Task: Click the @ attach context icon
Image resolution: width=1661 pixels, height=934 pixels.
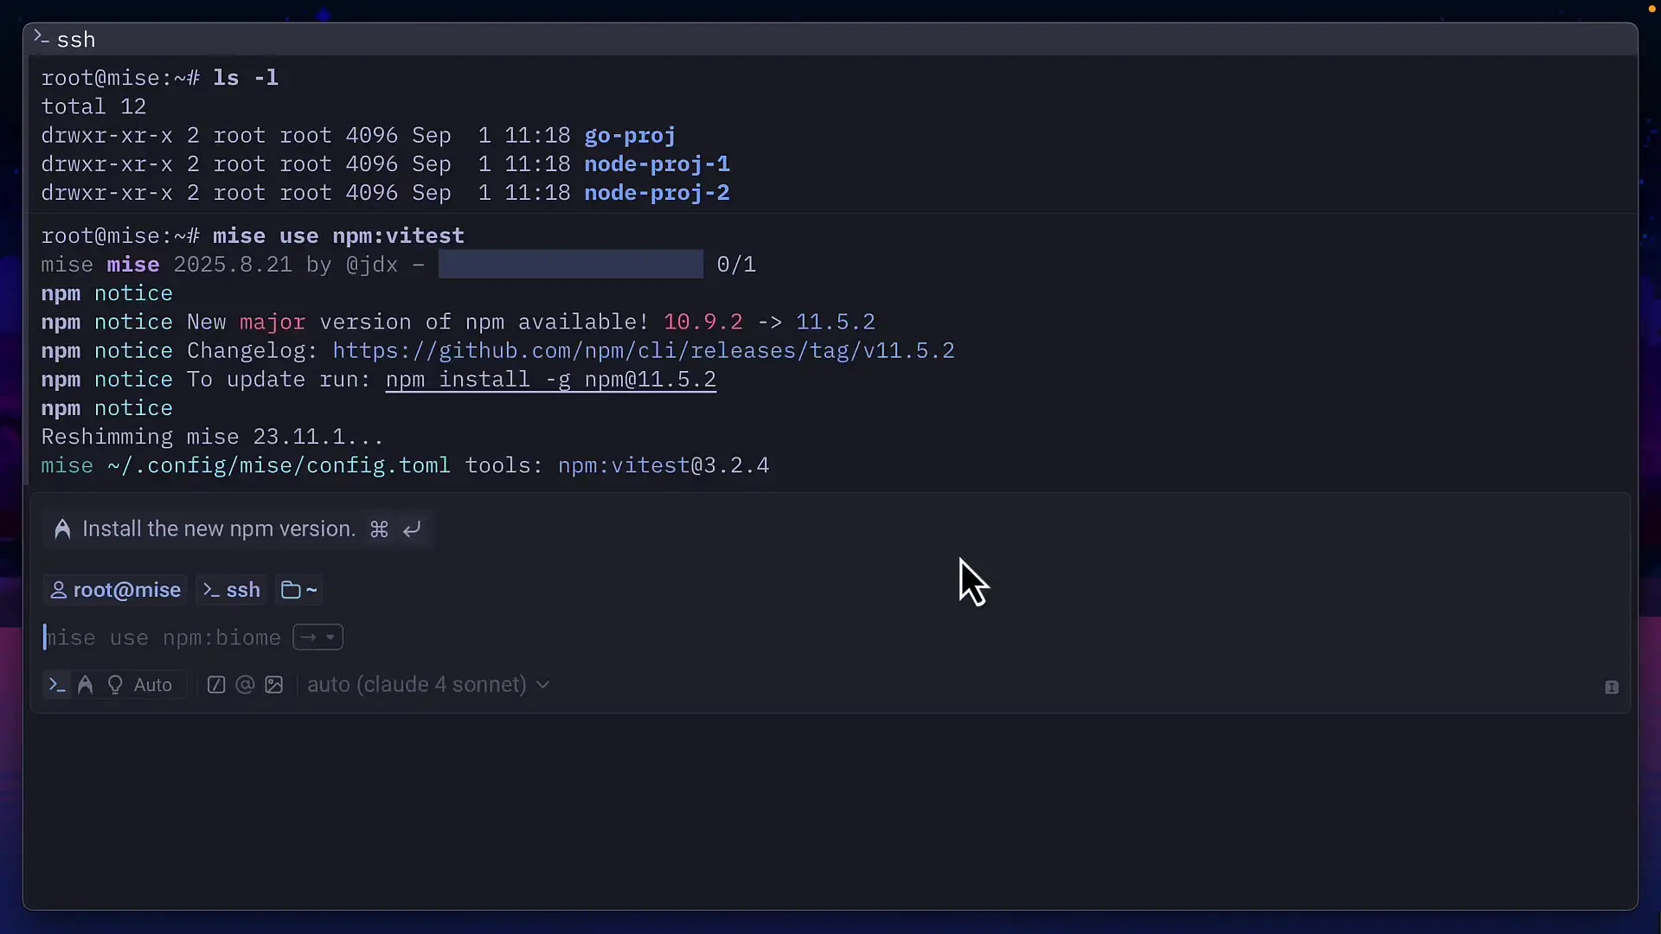Action: [245, 685]
